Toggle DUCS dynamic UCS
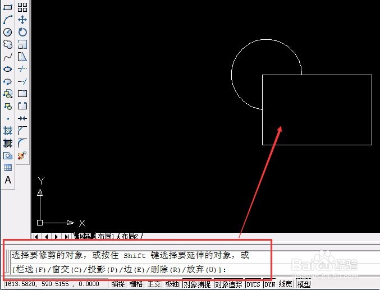Viewport: 380px width, 290px height. coord(253,284)
